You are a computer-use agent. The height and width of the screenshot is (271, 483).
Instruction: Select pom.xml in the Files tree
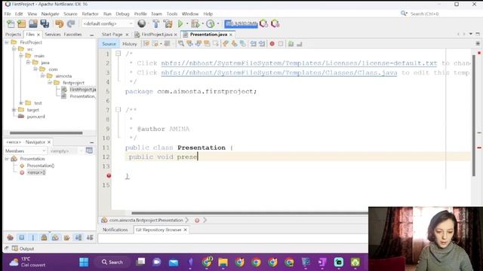coord(35,117)
